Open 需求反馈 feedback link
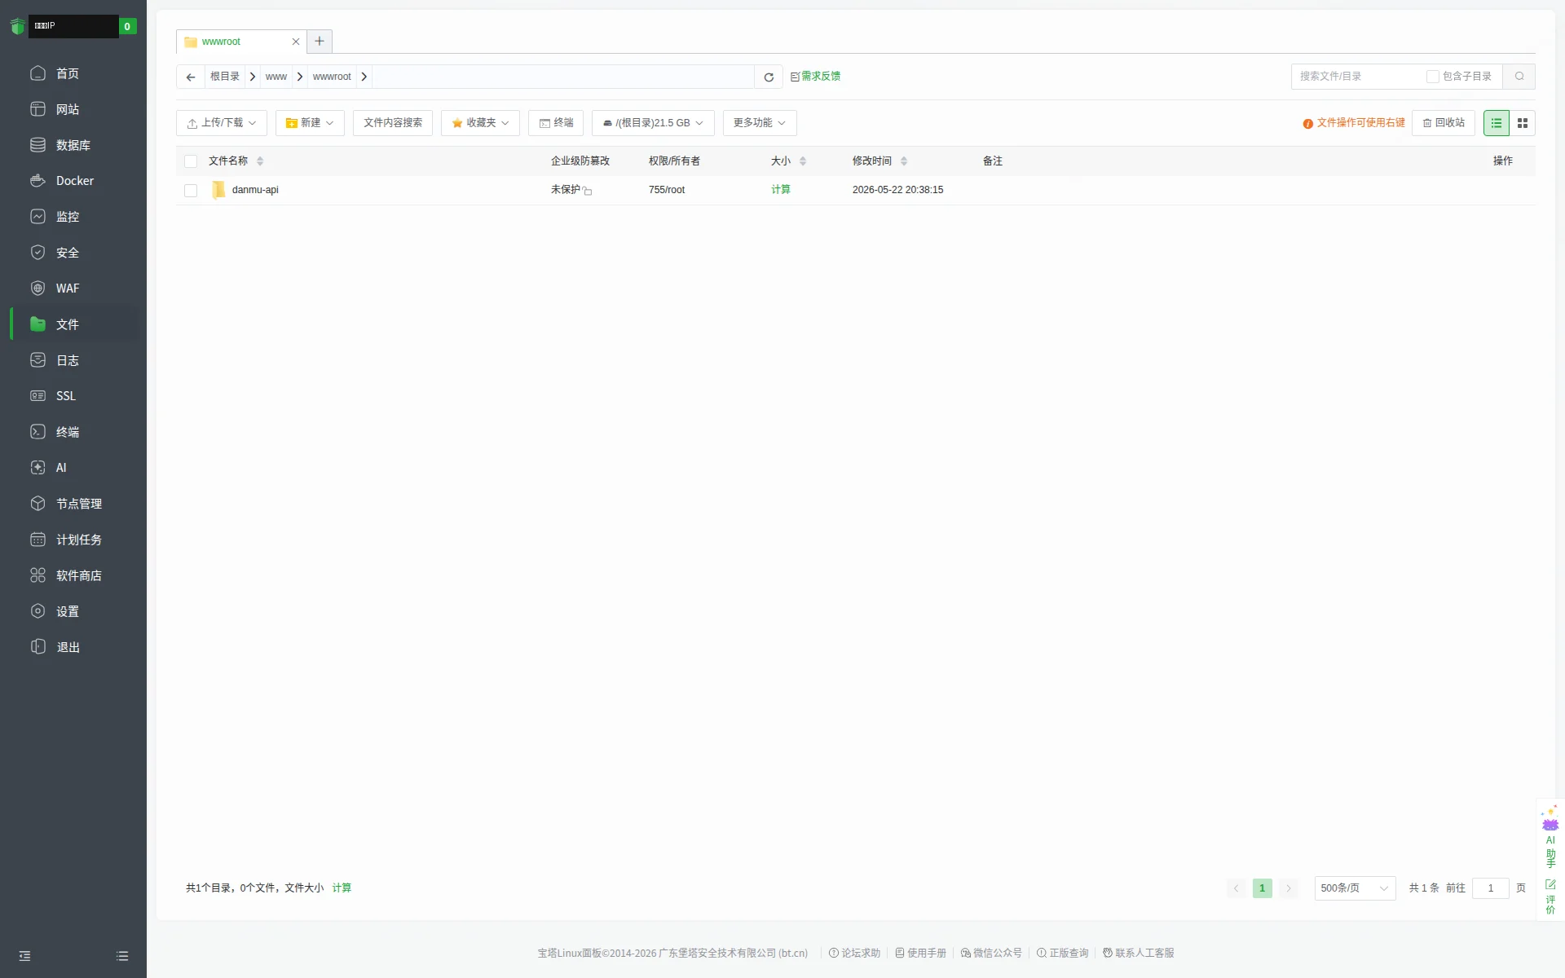The width and height of the screenshot is (1565, 978). 815,76
